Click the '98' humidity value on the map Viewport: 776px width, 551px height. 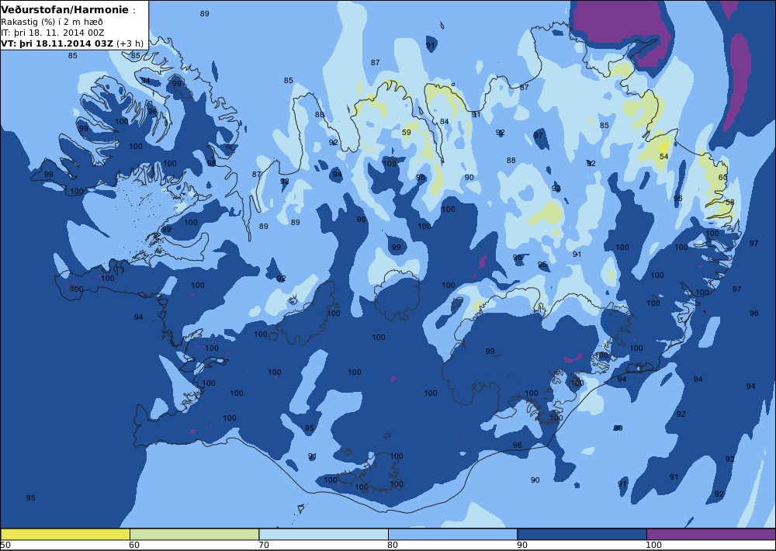(211, 164)
